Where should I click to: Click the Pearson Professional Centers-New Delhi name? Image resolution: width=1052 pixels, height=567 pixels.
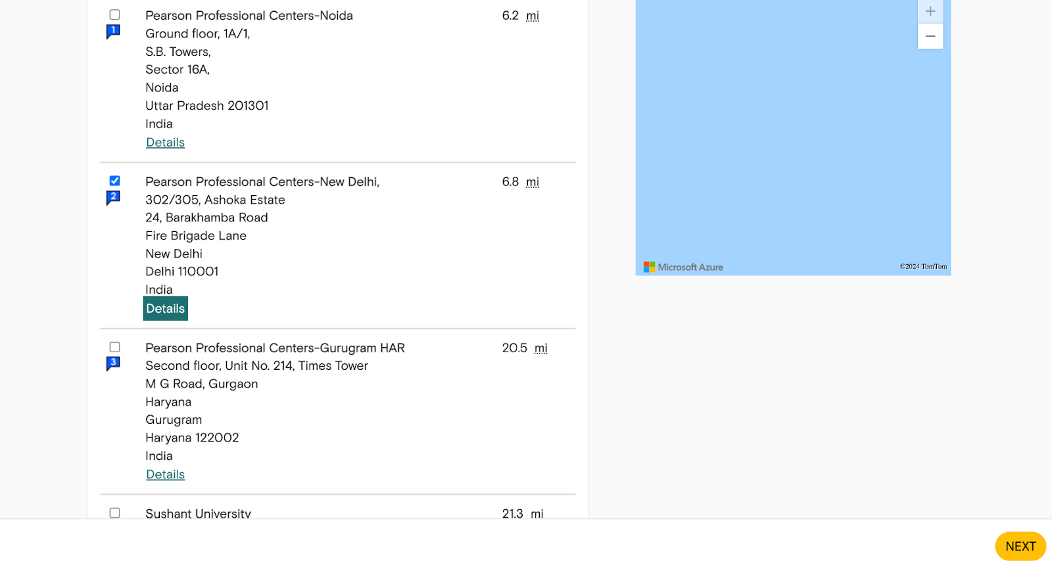click(262, 182)
